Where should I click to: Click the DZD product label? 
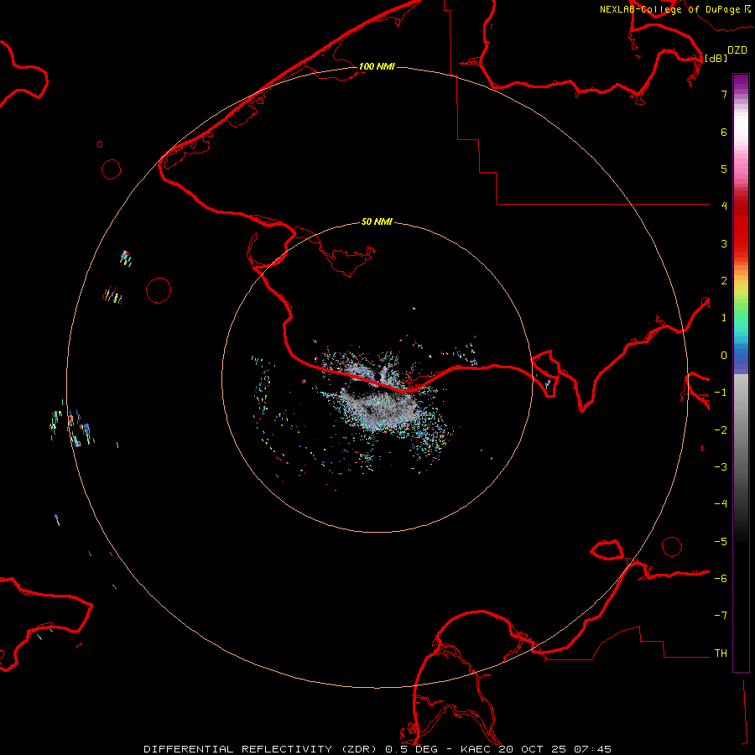737,50
